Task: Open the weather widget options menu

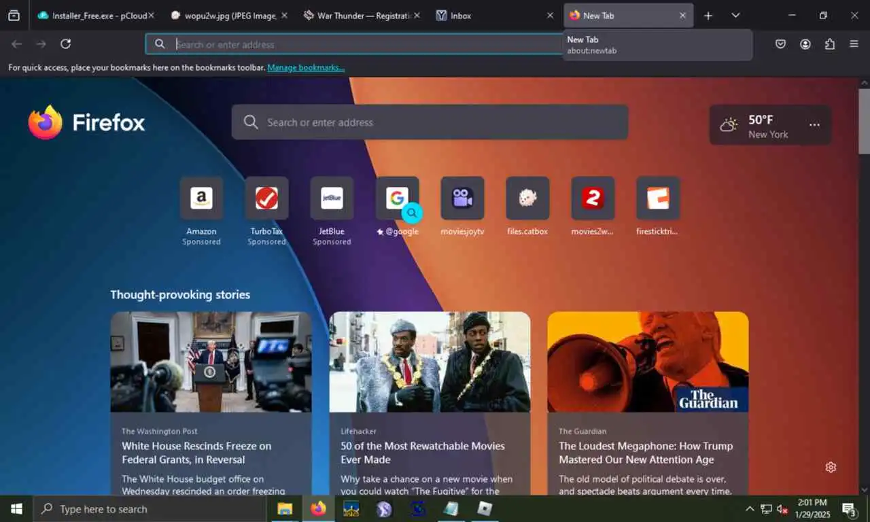Action: point(814,125)
